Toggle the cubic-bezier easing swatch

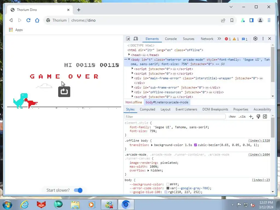(195, 145)
